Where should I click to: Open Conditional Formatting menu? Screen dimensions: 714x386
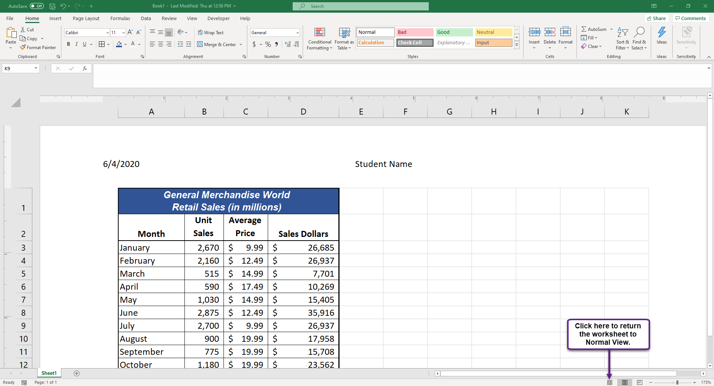point(319,39)
